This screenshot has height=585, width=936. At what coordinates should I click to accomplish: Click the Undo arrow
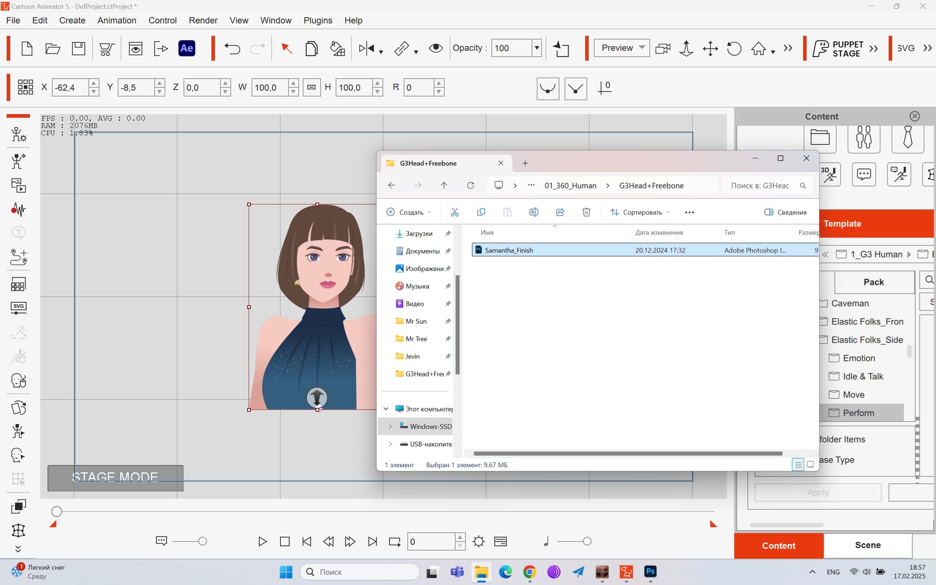coord(232,48)
